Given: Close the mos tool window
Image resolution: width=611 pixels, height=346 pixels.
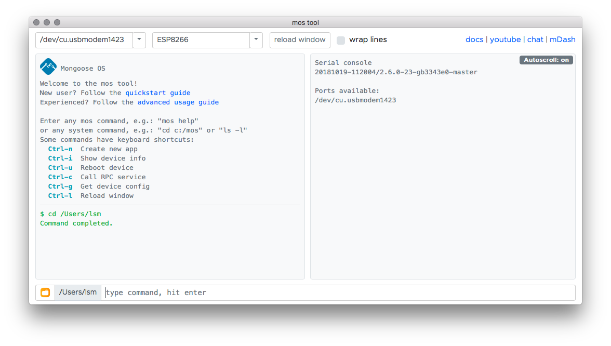Looking at the screenshot, I should (x=36, y=22).
